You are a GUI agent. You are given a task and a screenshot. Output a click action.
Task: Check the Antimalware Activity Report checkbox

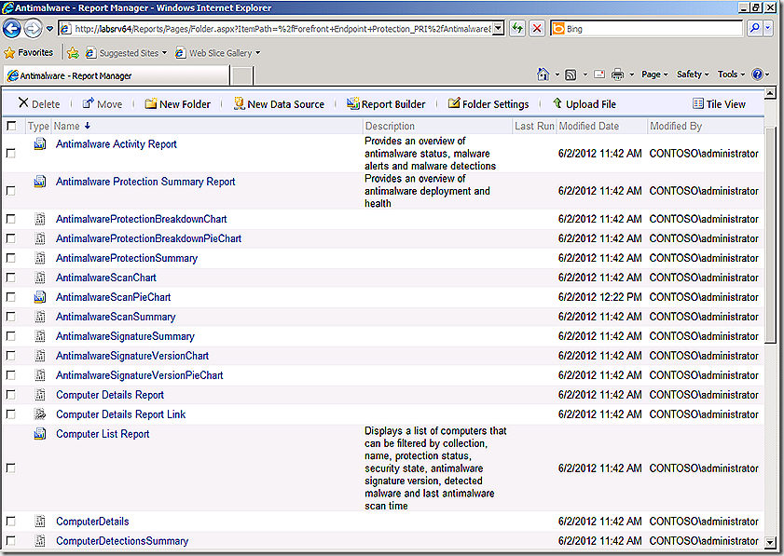click(10, 154)
